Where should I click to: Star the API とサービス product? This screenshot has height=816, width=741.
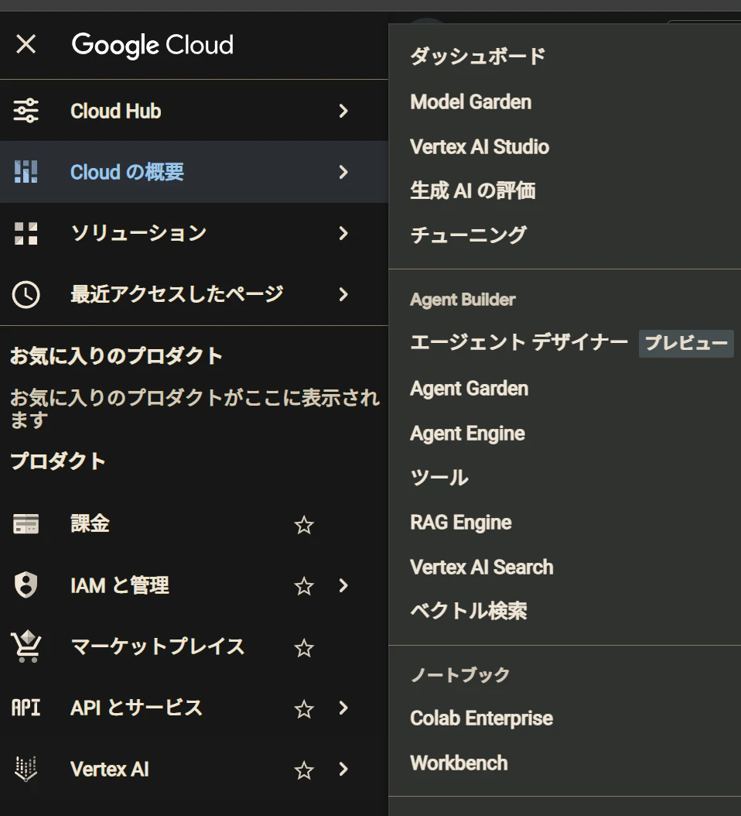click(304, 709)
